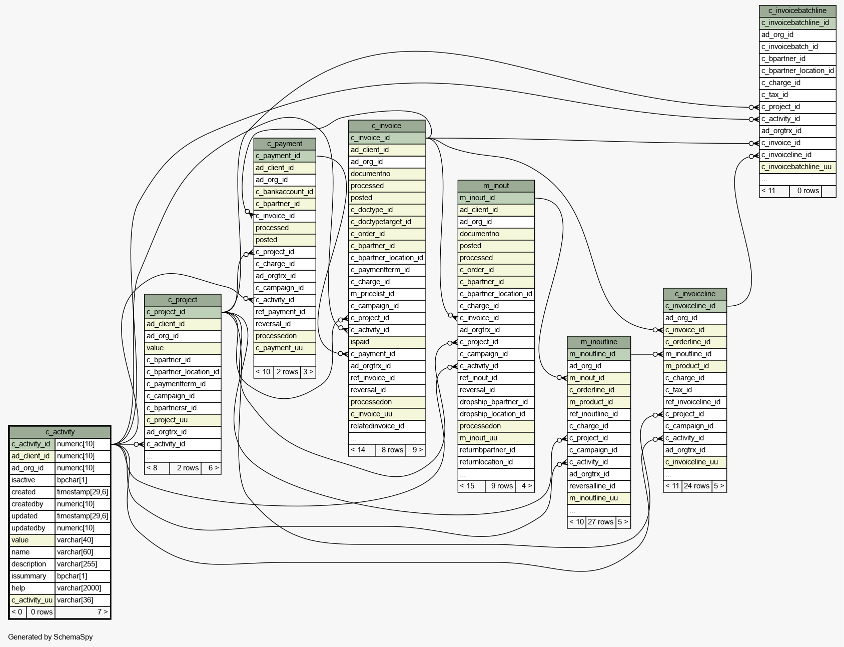Click the 'Generated by SchemaSpy' footer text

click(x=51, y=637)
